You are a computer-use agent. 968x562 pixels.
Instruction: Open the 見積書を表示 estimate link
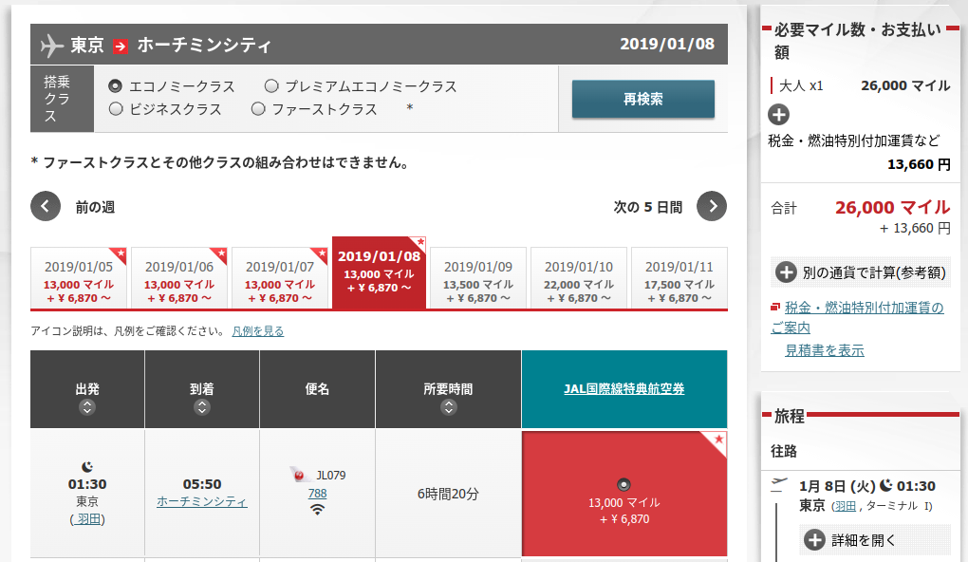pos(825,351)
